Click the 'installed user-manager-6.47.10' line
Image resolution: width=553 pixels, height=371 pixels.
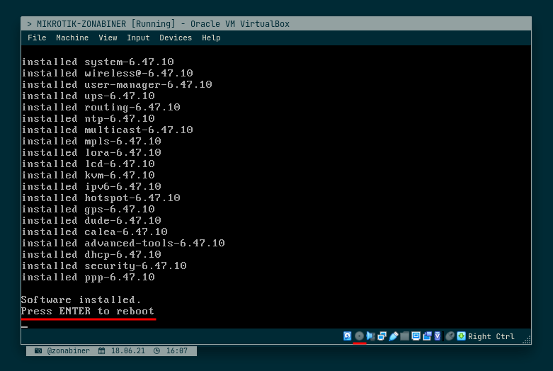coord(117,85)
